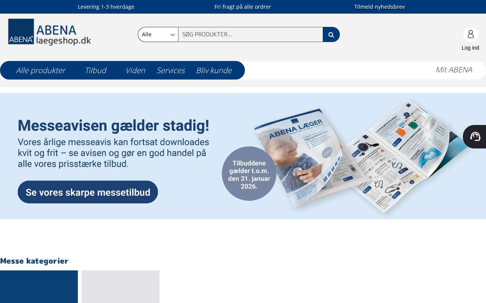Click the ABENA laegeshop.dk logo
The height and width of the screenshot is (303, 486).
click(x=49, y=32)
